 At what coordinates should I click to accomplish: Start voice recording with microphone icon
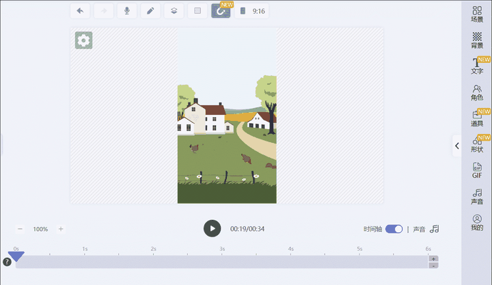click(x=126, y=11)
